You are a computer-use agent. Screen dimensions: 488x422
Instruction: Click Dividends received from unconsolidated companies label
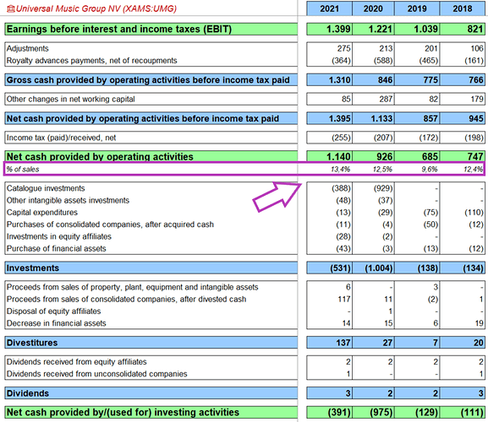coord(96,374)
